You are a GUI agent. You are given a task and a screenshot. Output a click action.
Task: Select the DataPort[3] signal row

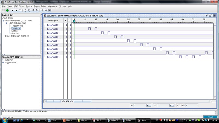(x=53, y=37)
